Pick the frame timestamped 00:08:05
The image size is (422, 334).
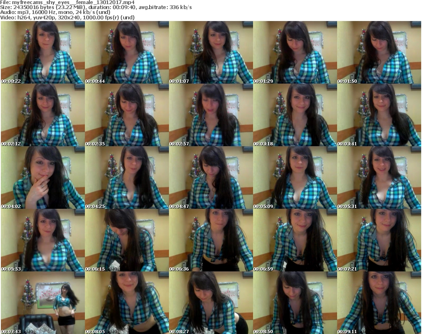[127, 303]
